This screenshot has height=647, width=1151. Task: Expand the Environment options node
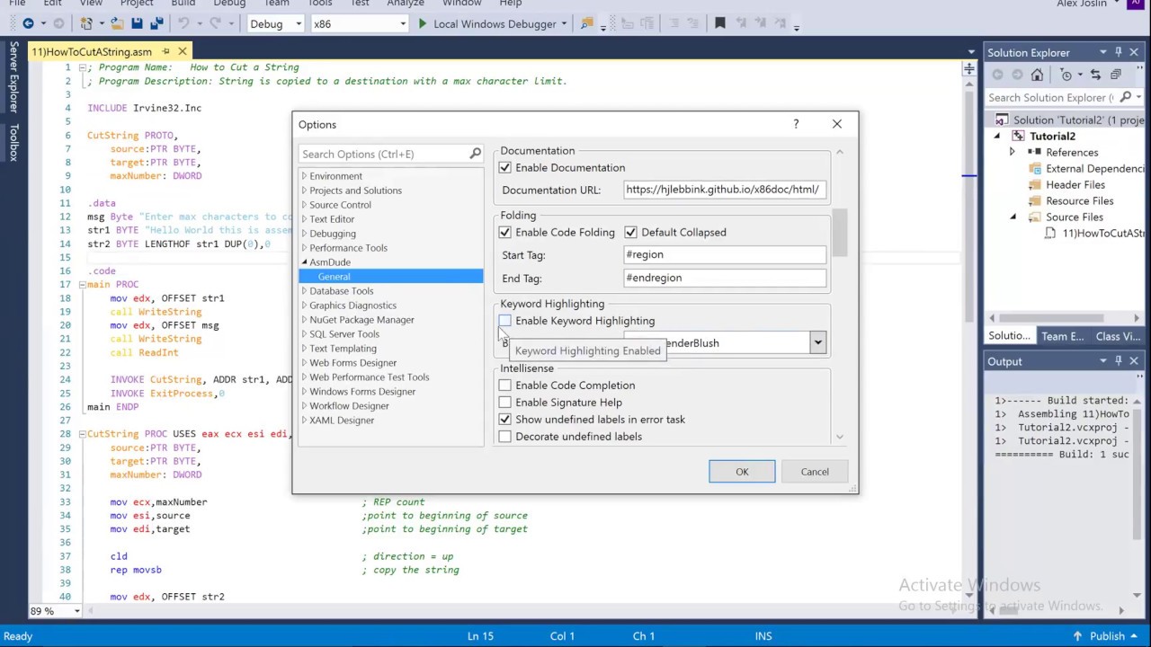(x=304, y=176)
